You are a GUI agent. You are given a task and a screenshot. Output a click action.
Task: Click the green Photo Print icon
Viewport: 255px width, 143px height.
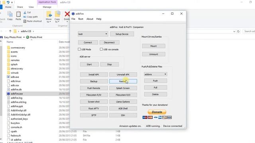27,37
